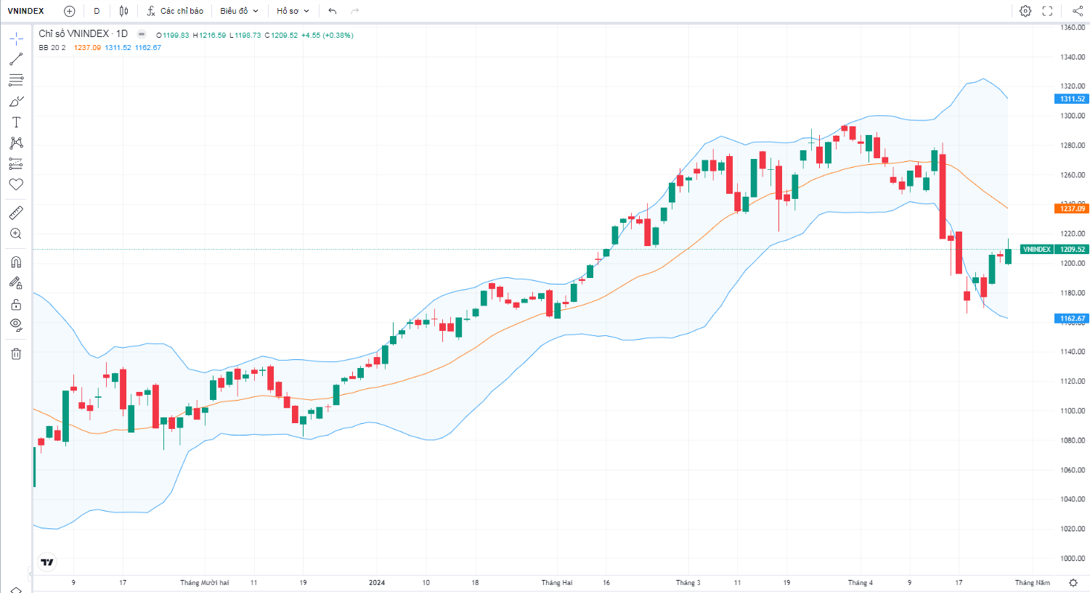Viewport: 1090px width, 593px height.
Task: Click the H1216.59 high value
Action: coord(209,35)
